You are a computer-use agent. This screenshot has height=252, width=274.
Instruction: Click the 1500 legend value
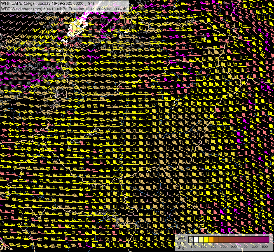(264, 247)
